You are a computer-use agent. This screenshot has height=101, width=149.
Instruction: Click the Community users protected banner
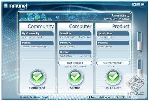(x=75, y=17)
